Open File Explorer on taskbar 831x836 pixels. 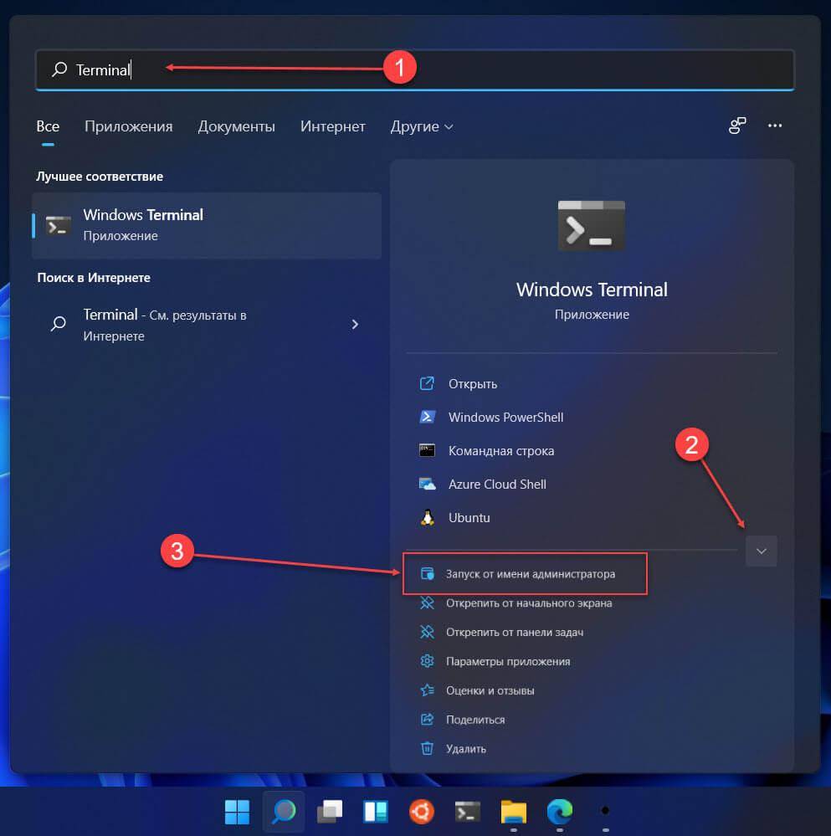point(513,812)
